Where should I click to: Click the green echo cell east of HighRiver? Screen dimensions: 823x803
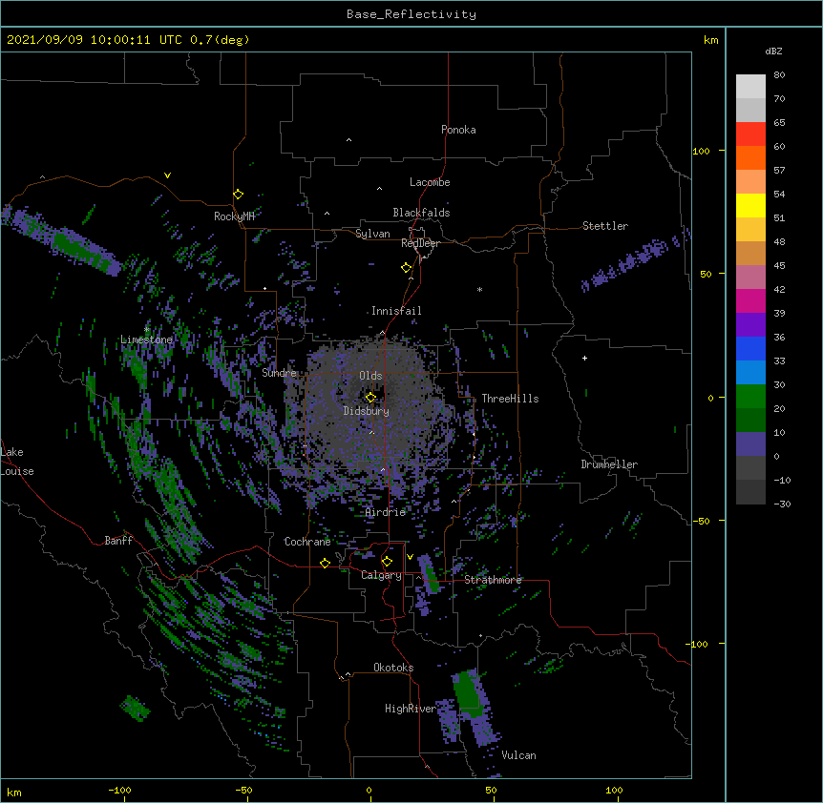pos(468,694)
